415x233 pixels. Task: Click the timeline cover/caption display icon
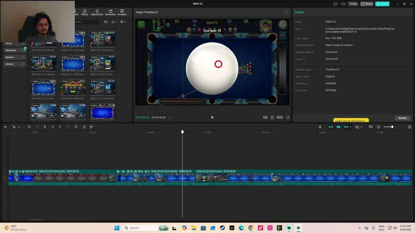[x=371, y=127]
